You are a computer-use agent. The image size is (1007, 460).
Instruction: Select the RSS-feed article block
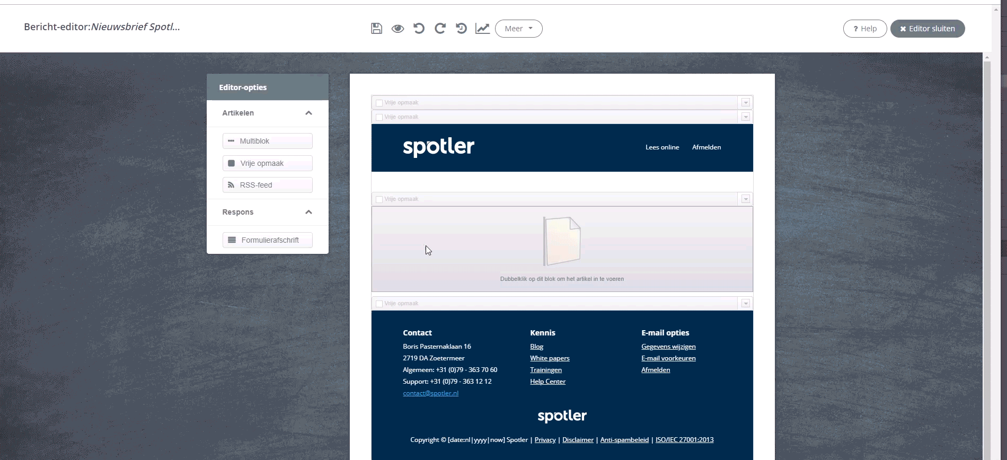point(267,185)
